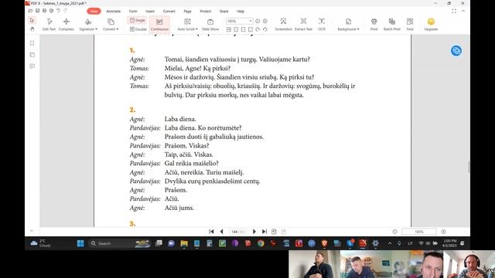The width and height of the screenshot is (495, 278).
Task: Open the Annotate tab
Action: pos(114,11)
